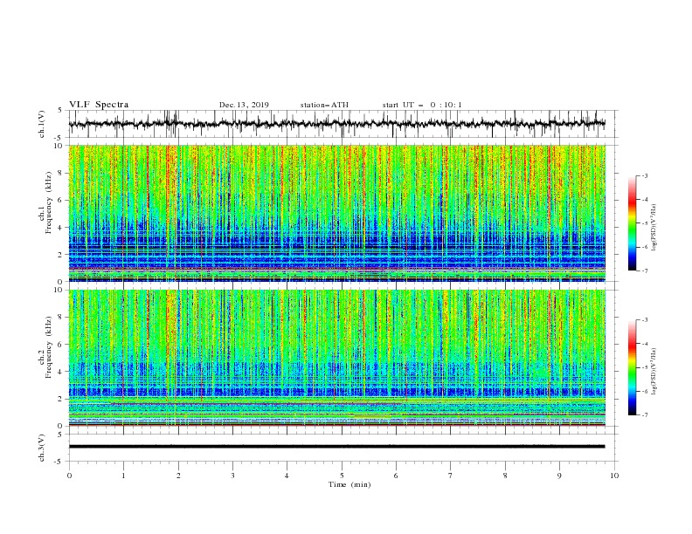Click the ch.2 "Frequency (kHz)" axis label

(x=49, y=347)
